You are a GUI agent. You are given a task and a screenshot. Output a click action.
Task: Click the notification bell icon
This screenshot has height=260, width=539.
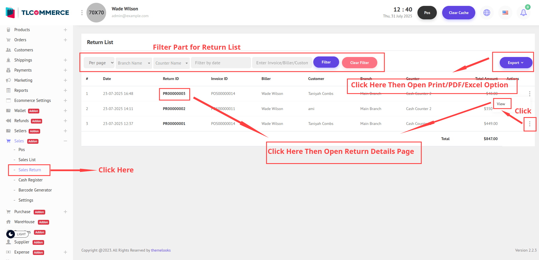523,13
